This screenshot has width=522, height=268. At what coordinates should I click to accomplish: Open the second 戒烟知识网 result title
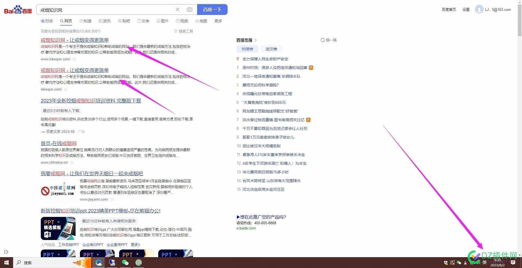pyautogui.click(x=75, y=70)
